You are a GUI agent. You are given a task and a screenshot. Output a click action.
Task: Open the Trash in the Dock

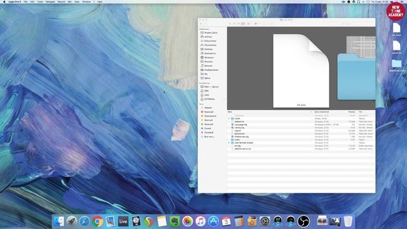(x=348, y=221)
